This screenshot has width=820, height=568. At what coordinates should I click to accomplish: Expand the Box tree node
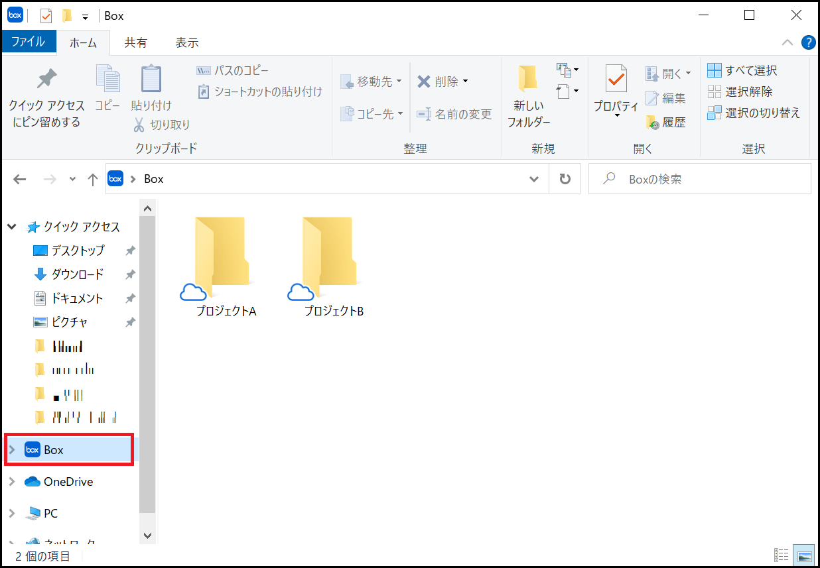tap(12, 450)
